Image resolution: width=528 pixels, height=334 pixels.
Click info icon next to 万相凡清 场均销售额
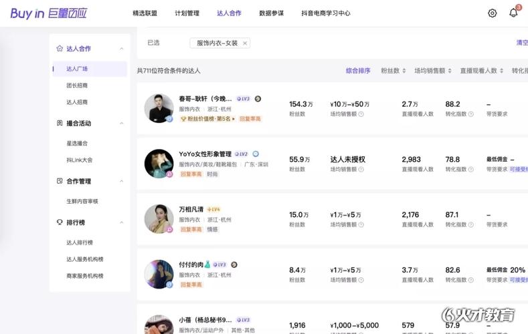click(x=361, y=224)
